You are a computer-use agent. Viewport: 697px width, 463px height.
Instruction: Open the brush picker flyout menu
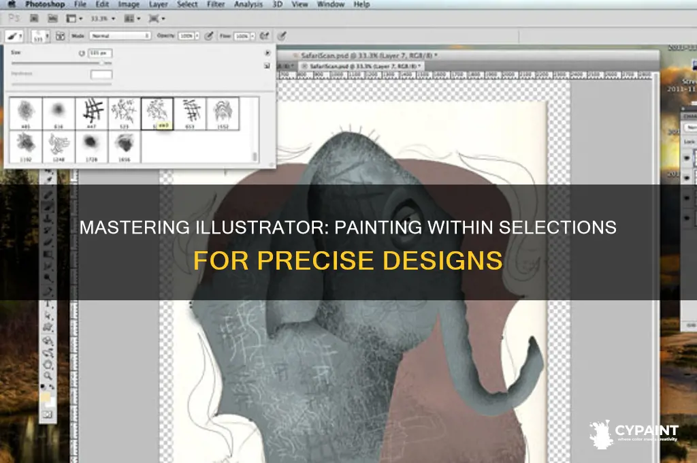pyautogui.click(x=267, y=52)
